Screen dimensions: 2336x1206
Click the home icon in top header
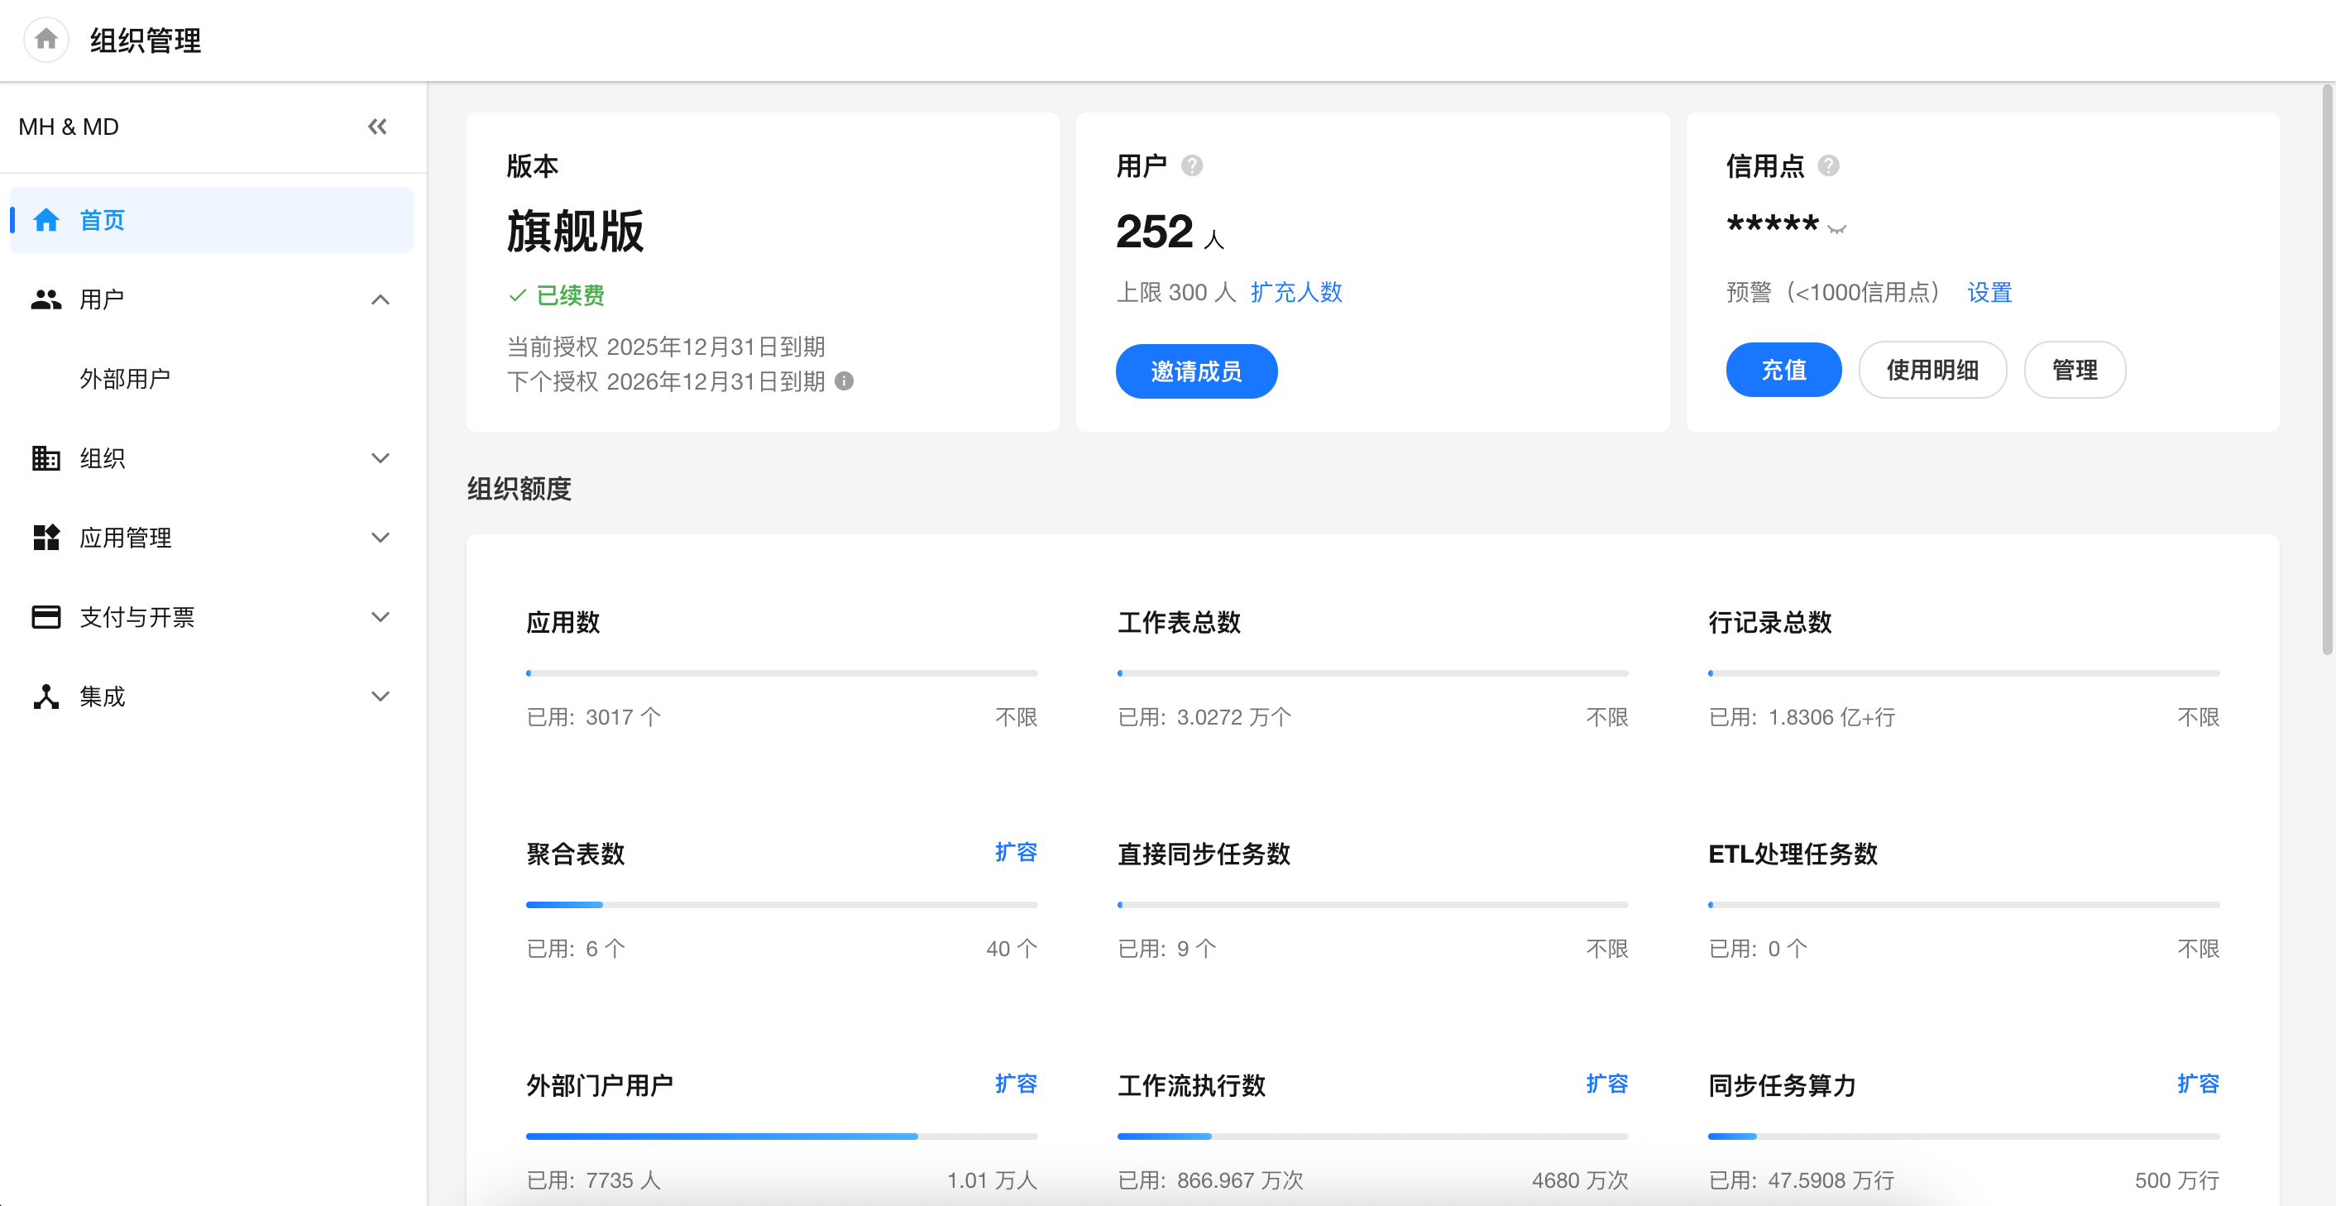pos(46,40)
